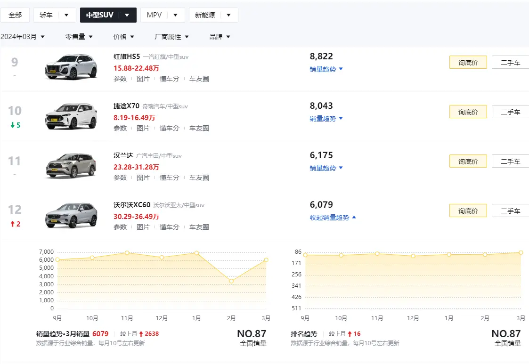Screen dimensions: 529x364
Task: View 参数 for 沃尔沃XC60
Action: pos(120,227)
